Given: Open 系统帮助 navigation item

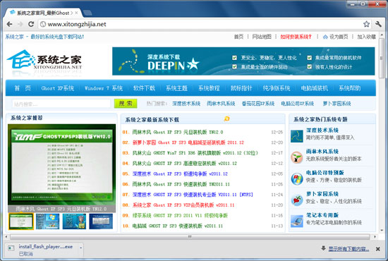Looking at the screenshot, I should click(x=350, y=88).
